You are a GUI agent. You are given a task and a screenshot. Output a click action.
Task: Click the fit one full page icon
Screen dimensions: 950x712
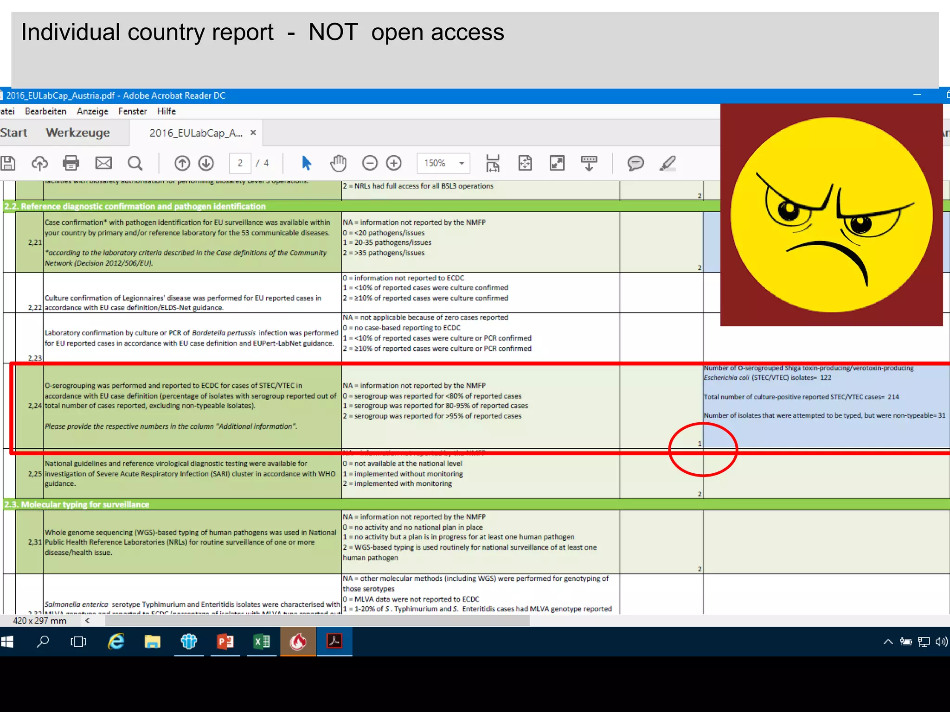click(525, 163)
